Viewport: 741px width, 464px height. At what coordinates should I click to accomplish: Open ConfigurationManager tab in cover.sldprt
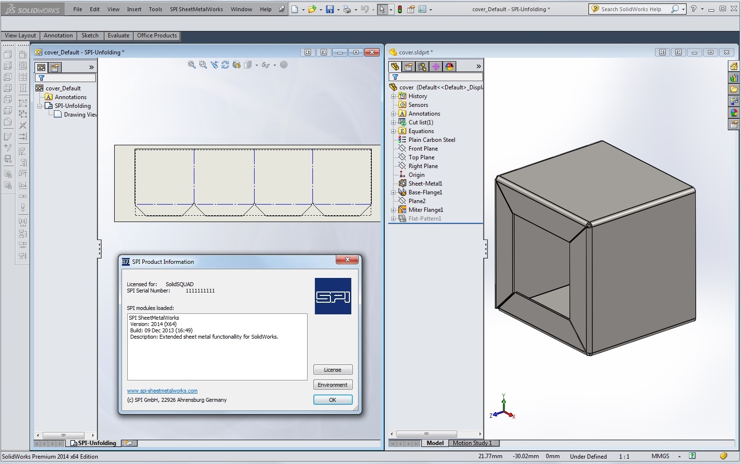click(x=422, y=67)
